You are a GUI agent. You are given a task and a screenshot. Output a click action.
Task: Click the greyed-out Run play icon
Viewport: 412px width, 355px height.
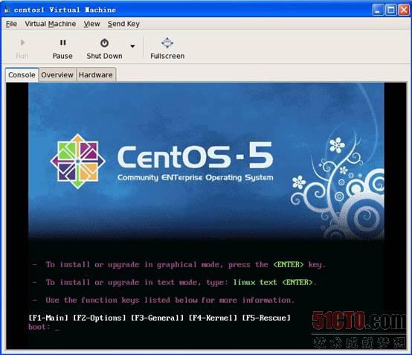[x=22, y=42]
